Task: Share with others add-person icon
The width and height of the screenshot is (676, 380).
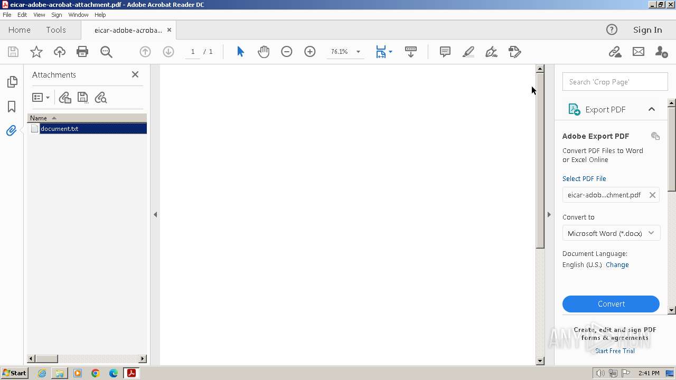Action: (661, 52)
